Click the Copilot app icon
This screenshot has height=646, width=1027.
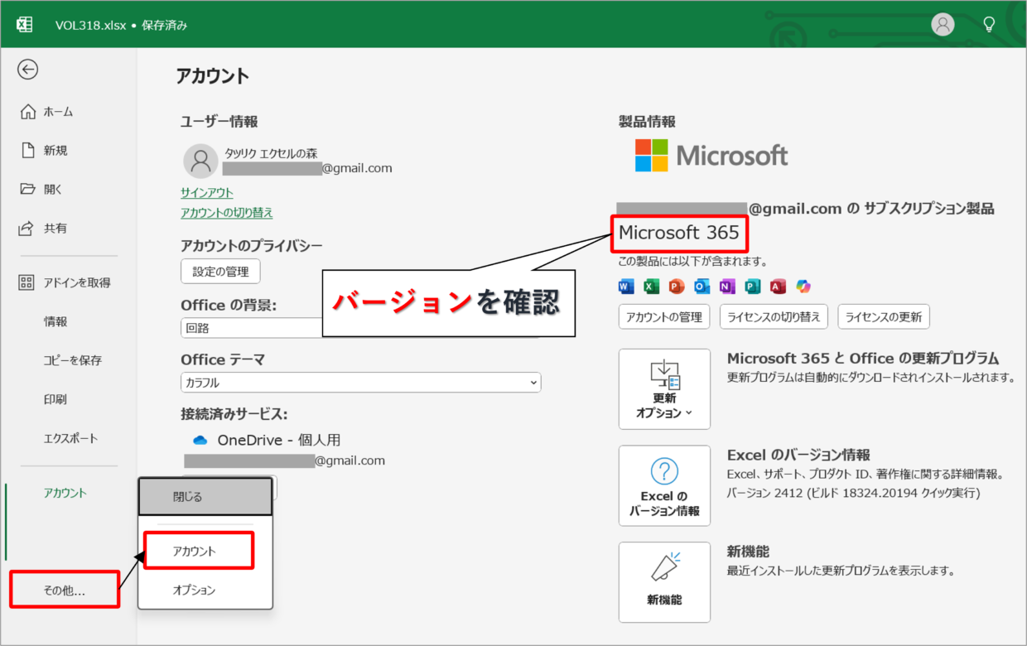(803, 287)
